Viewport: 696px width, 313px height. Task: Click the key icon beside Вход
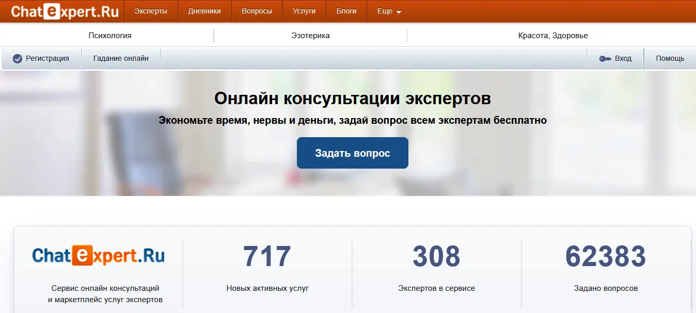point(605,59)
